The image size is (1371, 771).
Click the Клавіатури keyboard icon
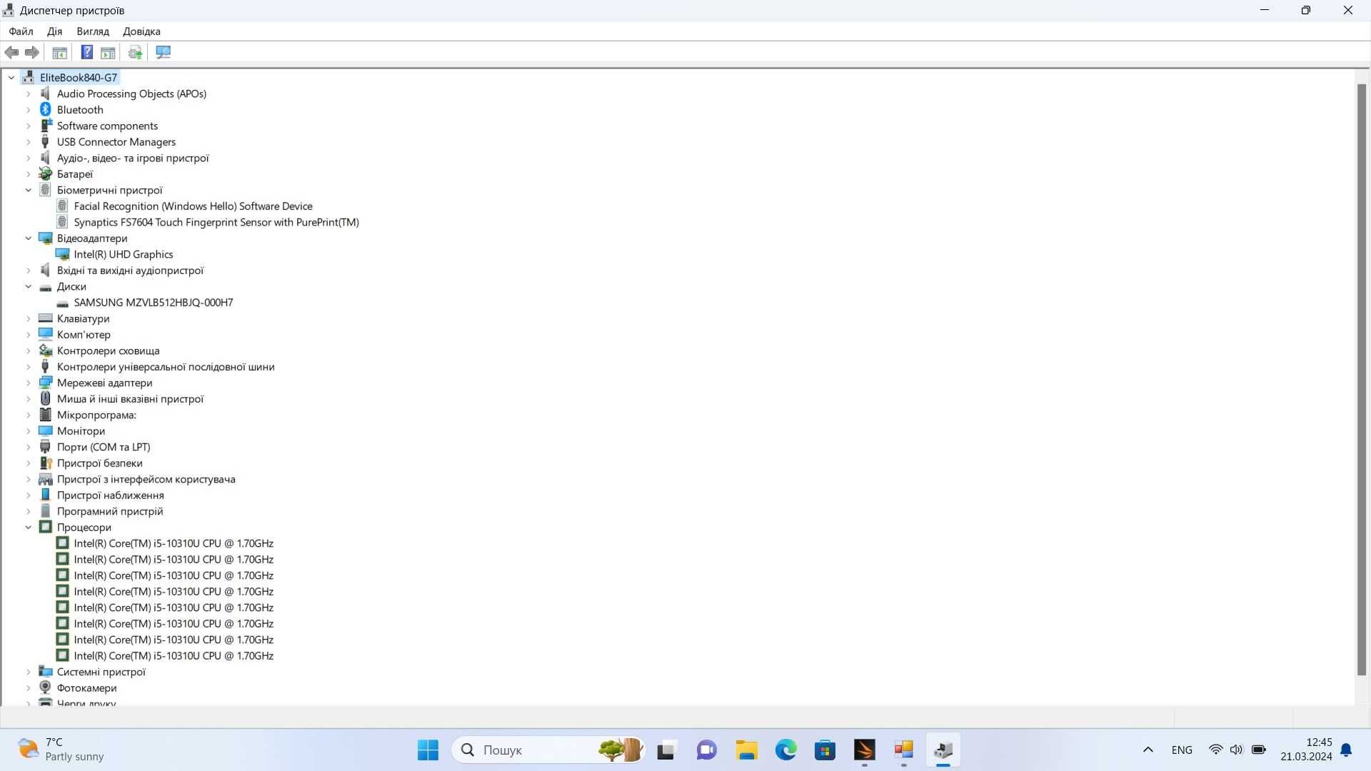[x=45, y=318]
